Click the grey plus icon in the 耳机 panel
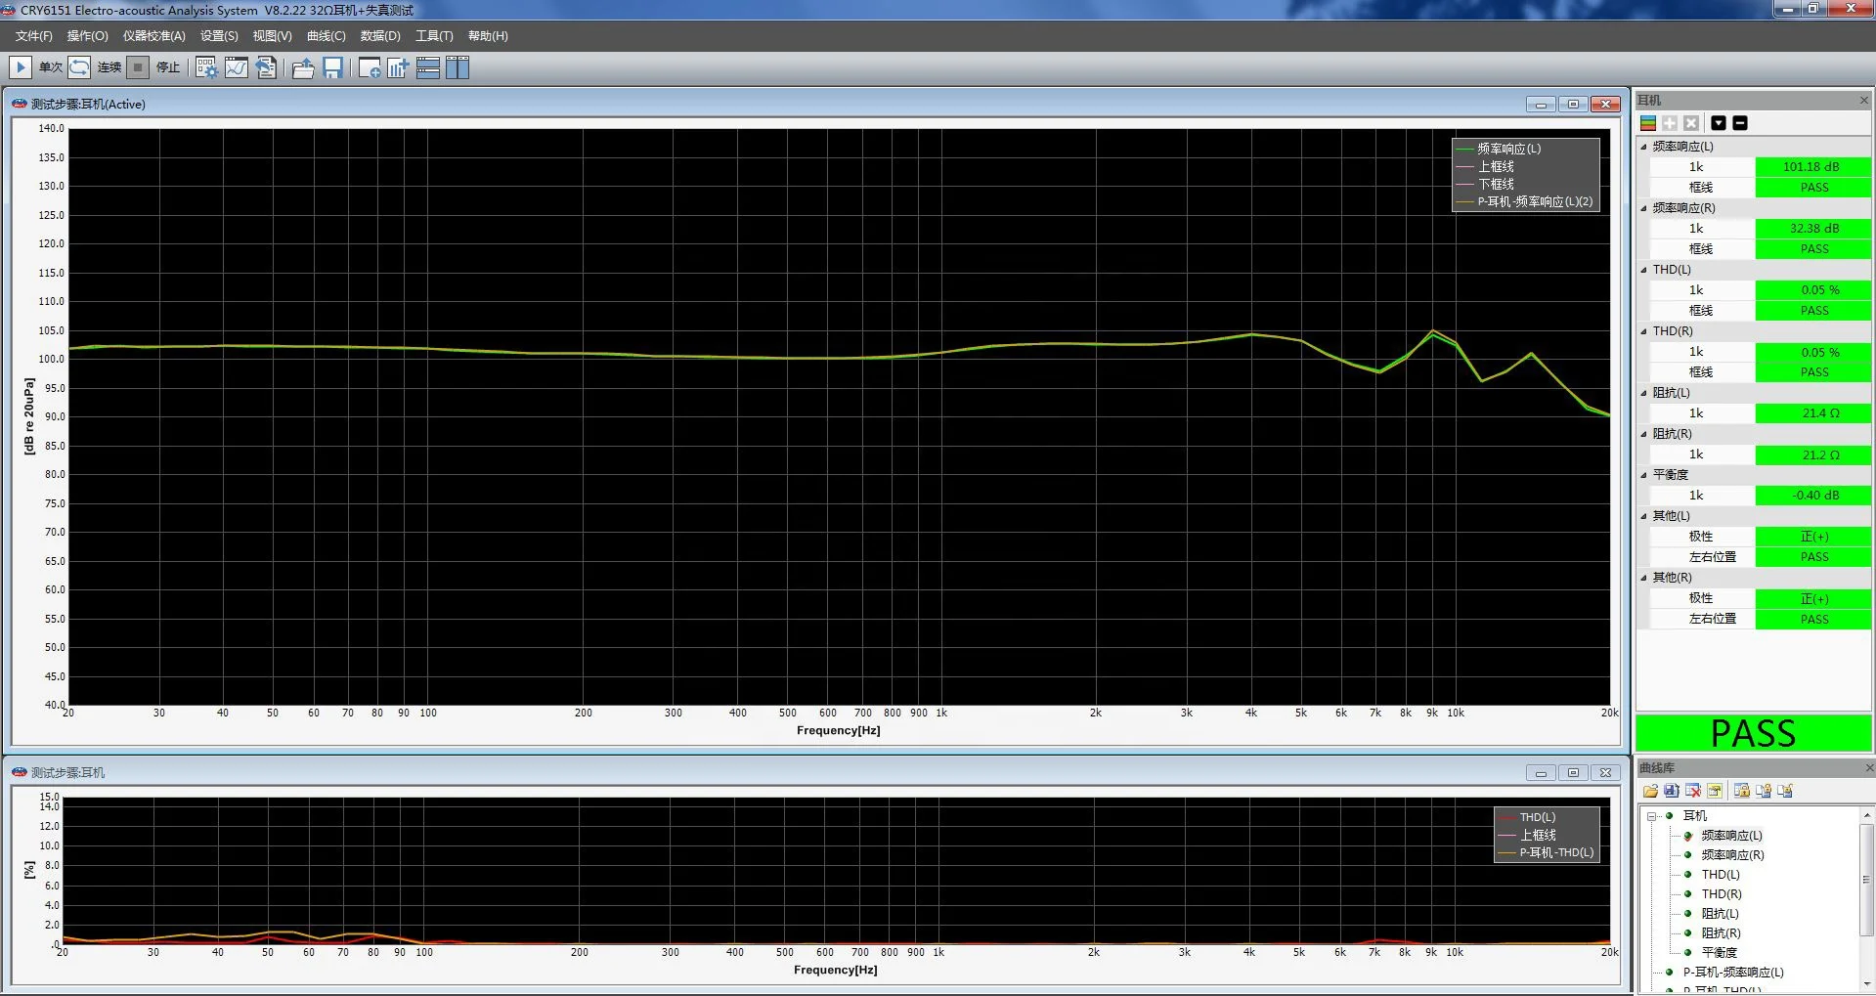 [x=1670, y=123]
